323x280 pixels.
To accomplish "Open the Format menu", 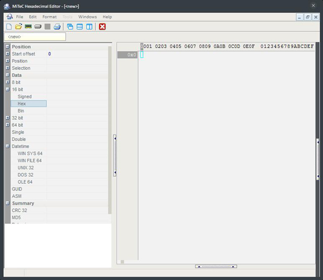I will (x=50, y=17).
